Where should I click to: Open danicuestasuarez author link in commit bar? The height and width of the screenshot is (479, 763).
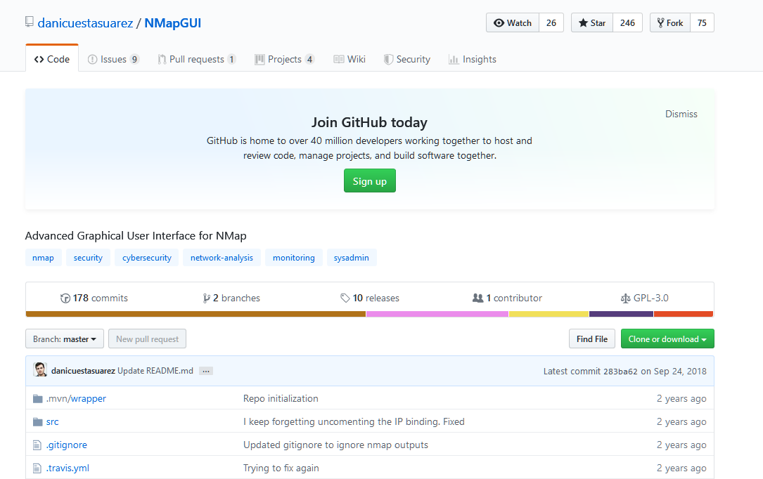click(x=83, y=371)
